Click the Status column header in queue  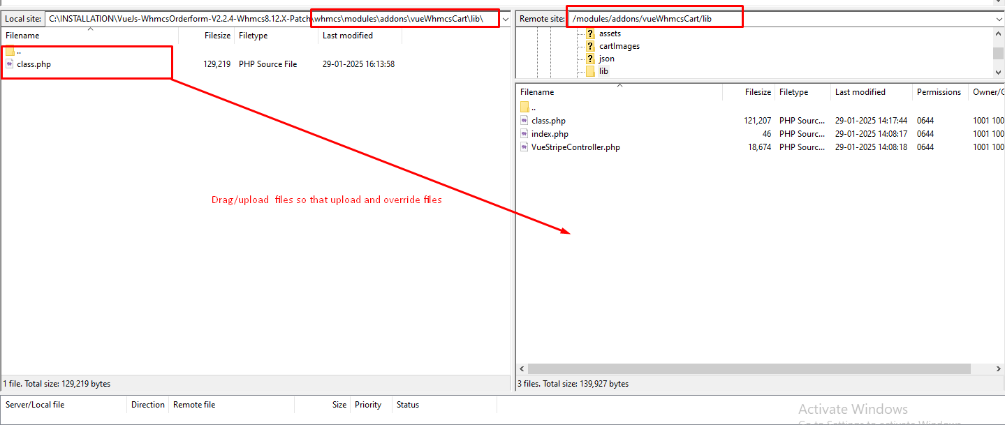click(407, 405)
